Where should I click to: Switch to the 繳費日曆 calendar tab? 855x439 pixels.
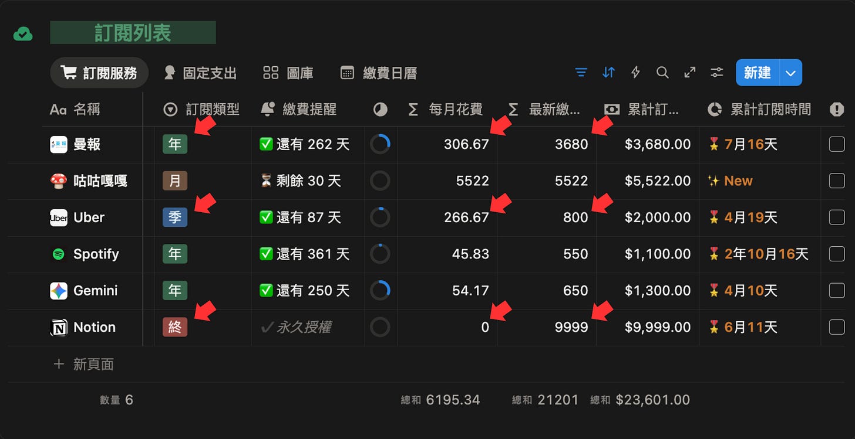coord(379,73)
